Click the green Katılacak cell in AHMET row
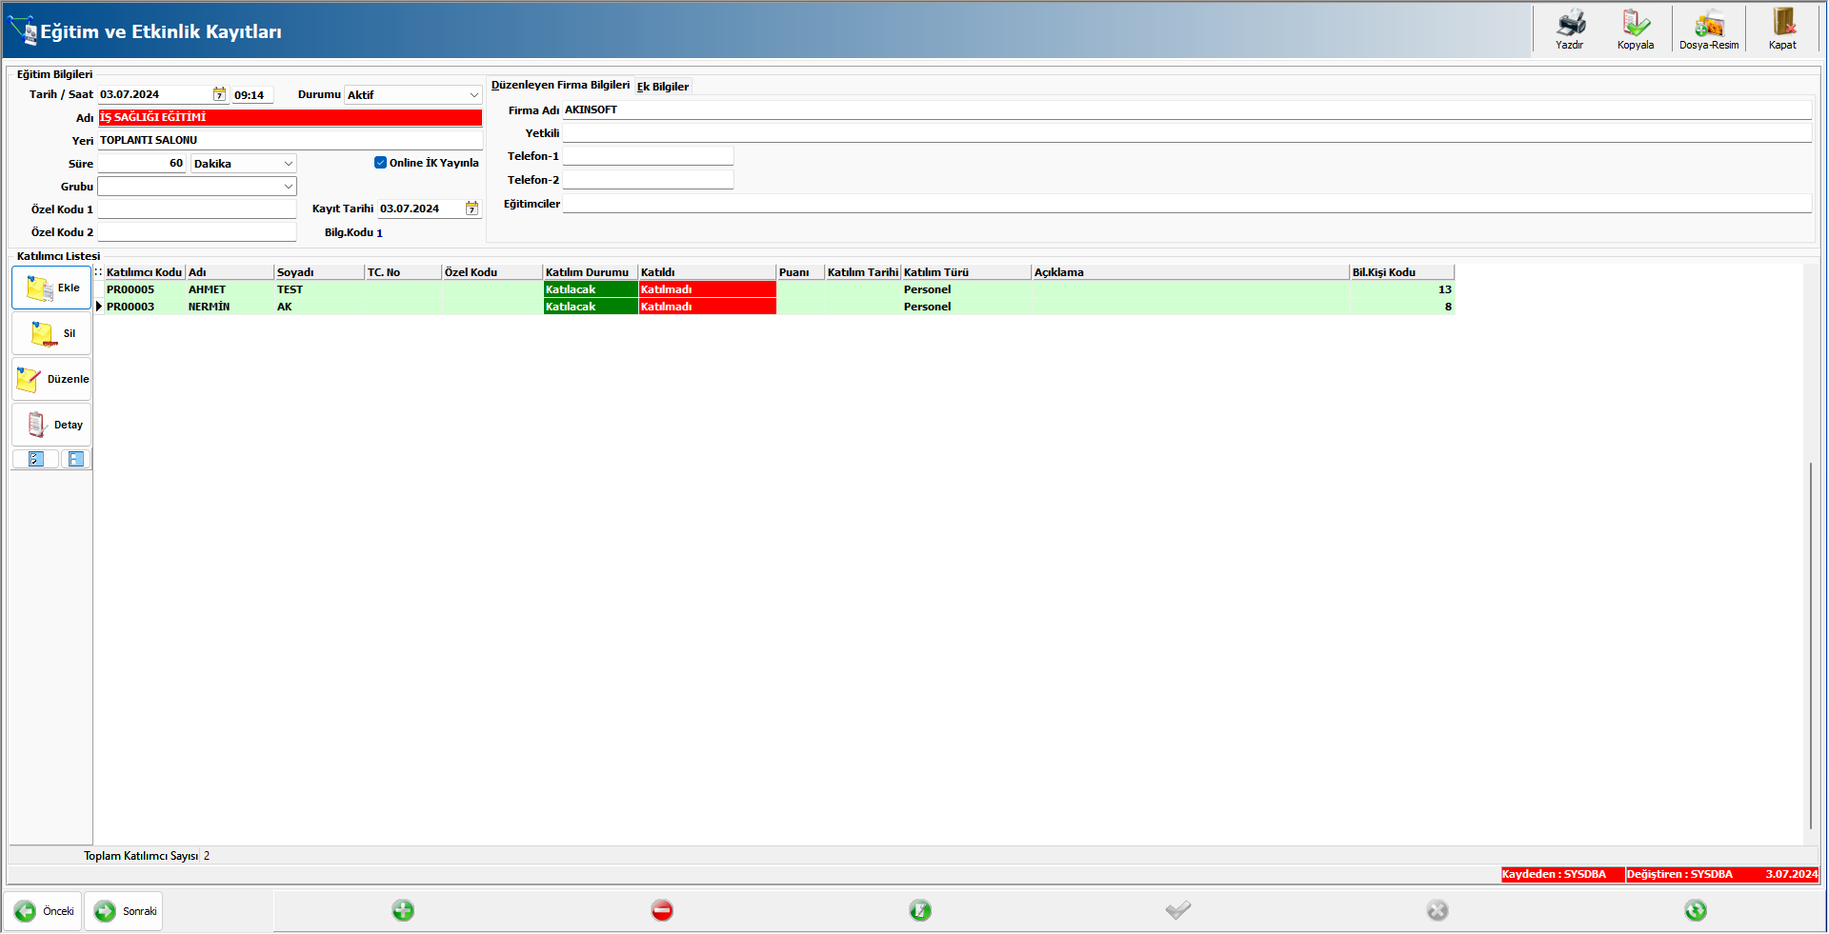 (x=590, y=289)
